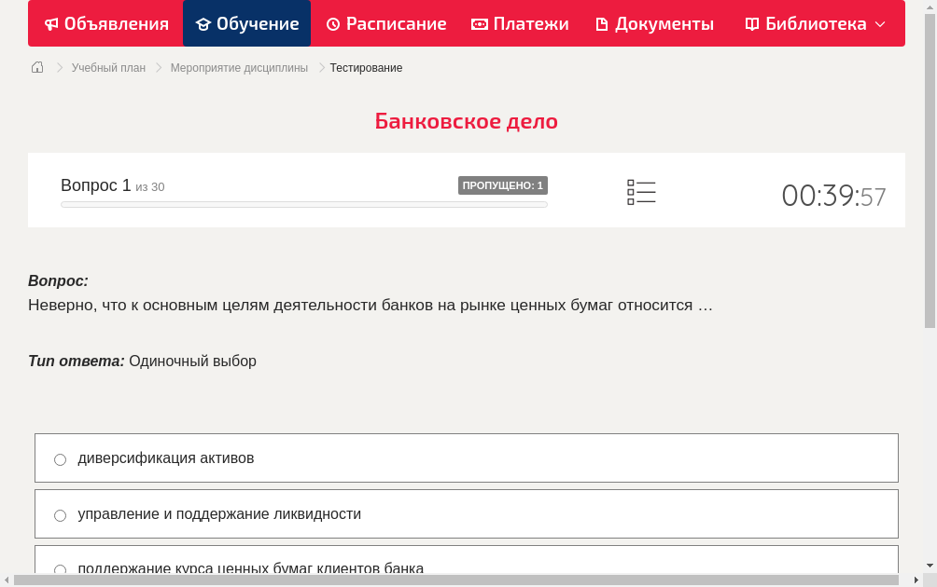
Task: Switch to the Обучение tab
Action: [246, 23]
